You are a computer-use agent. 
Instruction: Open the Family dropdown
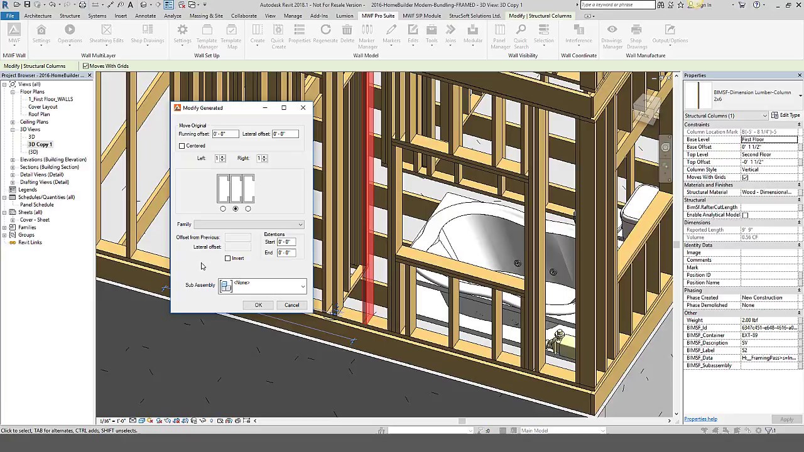pos(249,224)
